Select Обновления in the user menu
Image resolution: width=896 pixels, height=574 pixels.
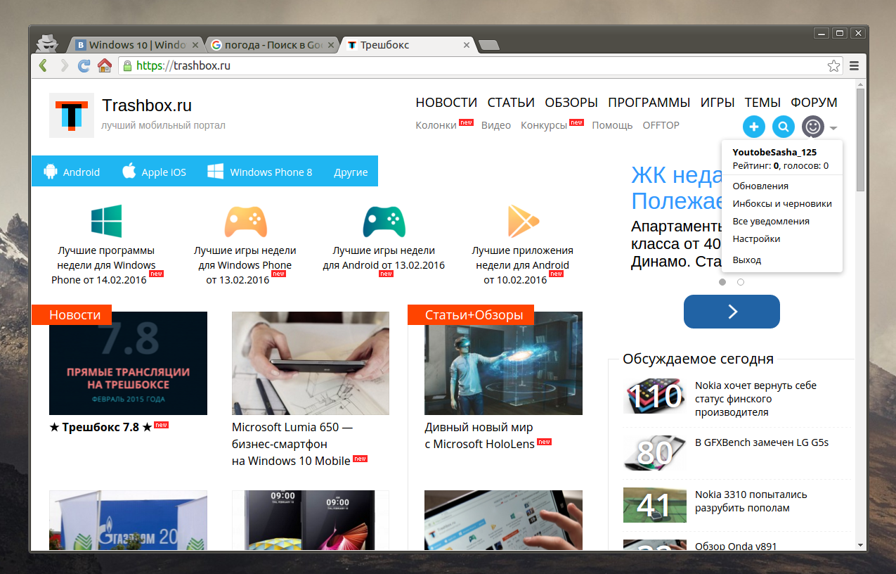pos(760,186)
